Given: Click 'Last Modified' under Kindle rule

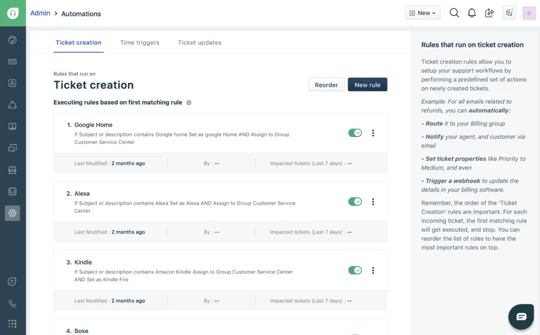Looking at the screenshot, I should [x=110, y=301].
